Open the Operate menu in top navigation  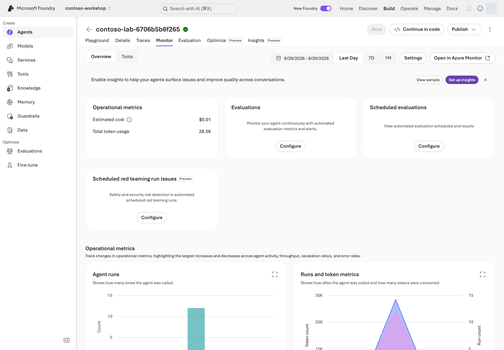tap(409, 8)
